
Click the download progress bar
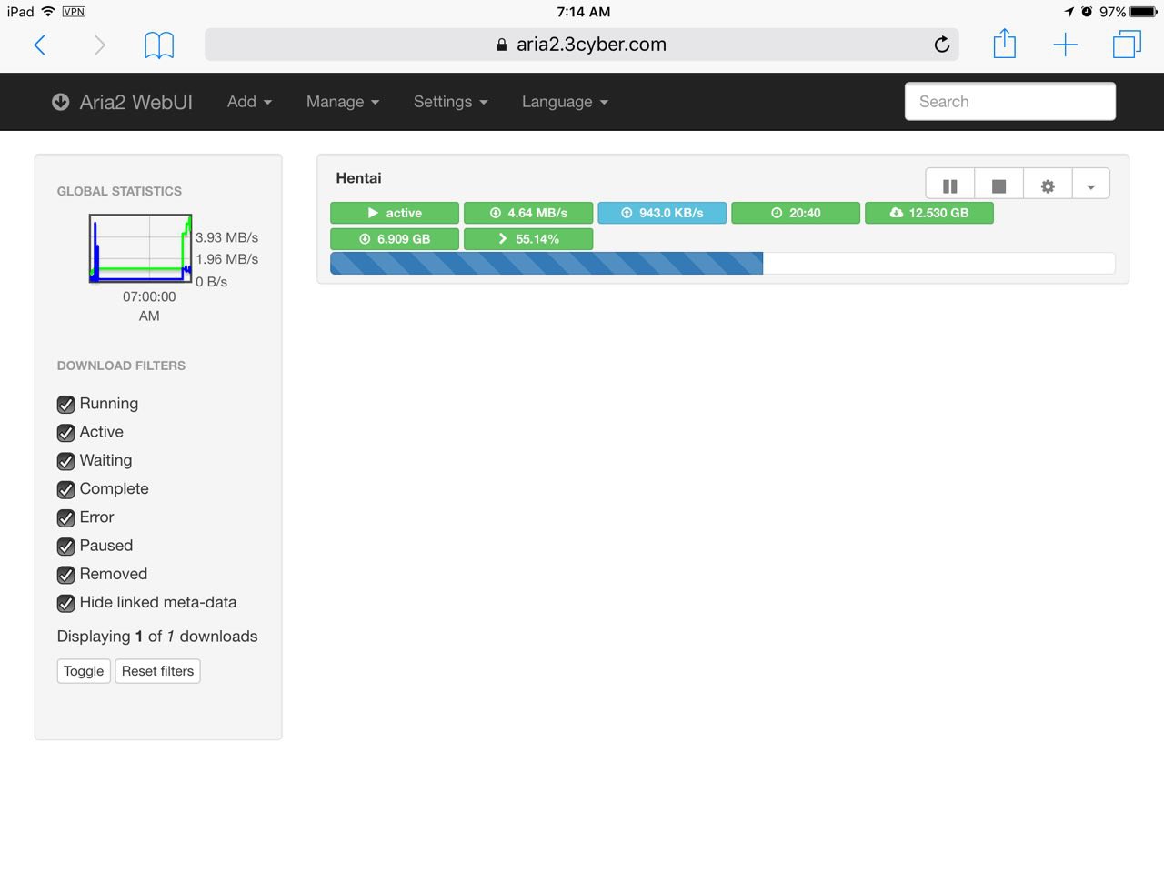coord(722,264)
